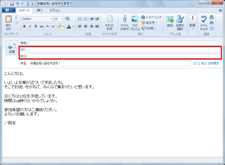This screenshot has height=165, width=225.
Task: Click the decrease indent icon
Action: point(92,19)
